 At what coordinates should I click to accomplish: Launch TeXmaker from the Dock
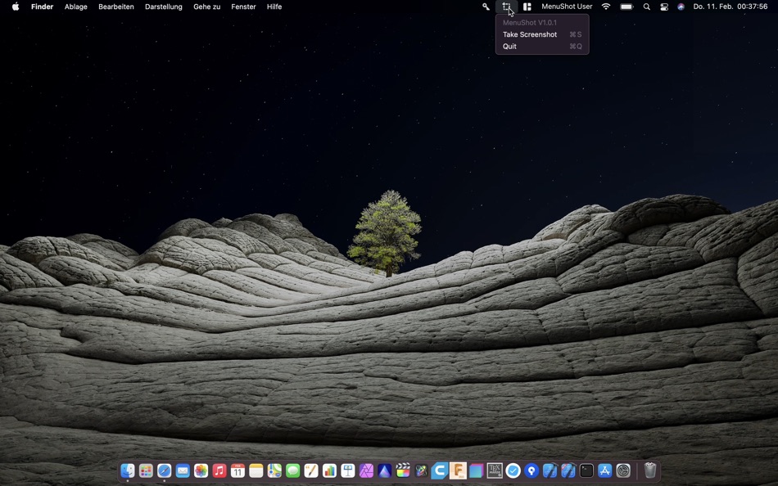click(495, 470)
